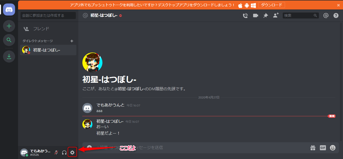The image size is (343, 159).
Task: Click the でもあかうんと message avatar
Action: point(87,108)
